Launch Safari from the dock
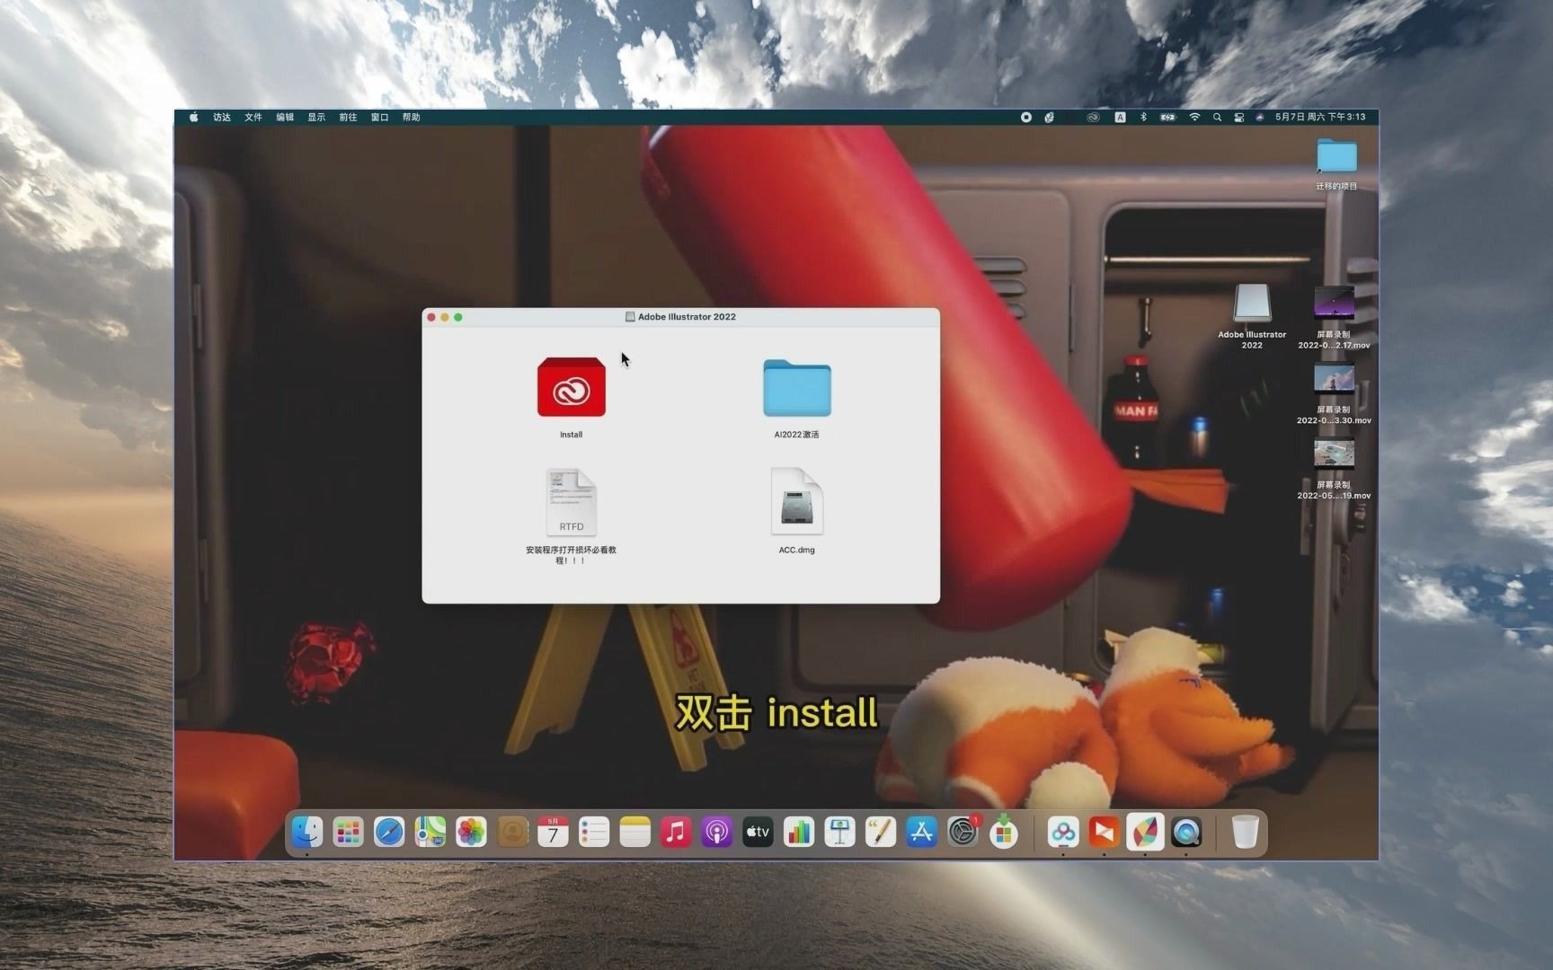 coord(389,833)
